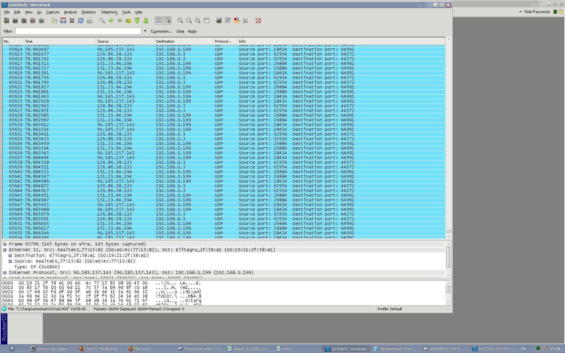The height and width of the screenshot is (353, 565).
Task: Click the Print packets icon
Action: (89, 21)
